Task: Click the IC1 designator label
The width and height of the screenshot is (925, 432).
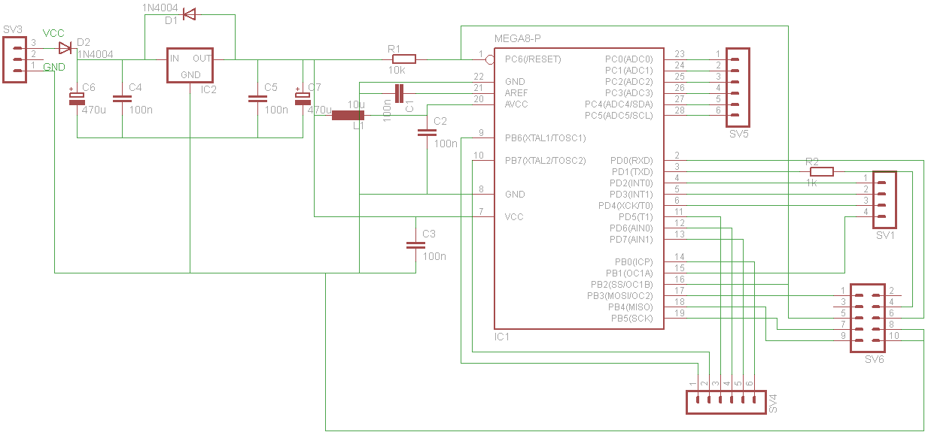Action: (502, 337)
